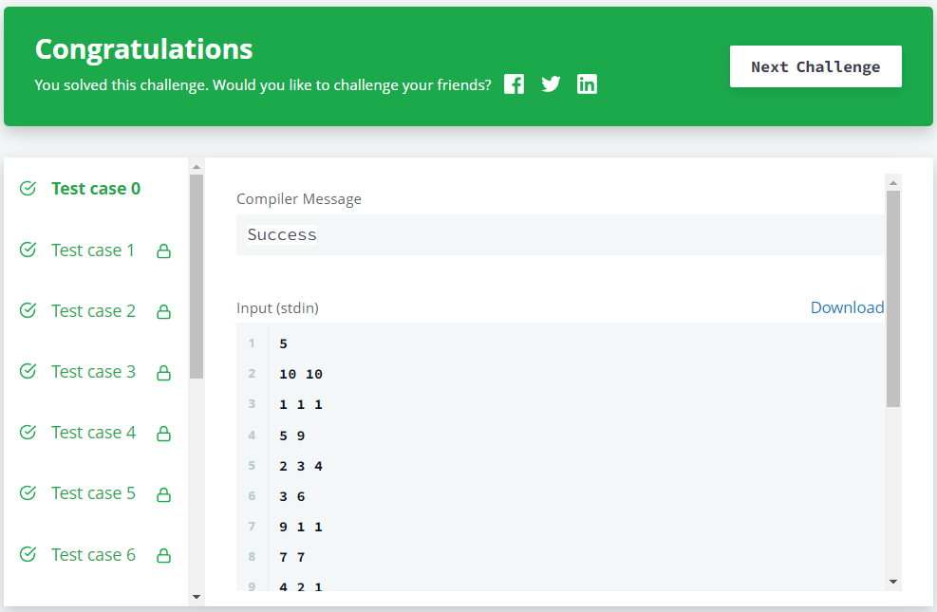Click lock icon beside Test case 5

click(163, 494)
